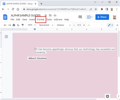Click the Undo arrow in toolbar

coord(5,25)
